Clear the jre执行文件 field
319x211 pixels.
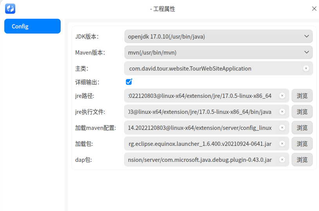(x=282, y=112)
